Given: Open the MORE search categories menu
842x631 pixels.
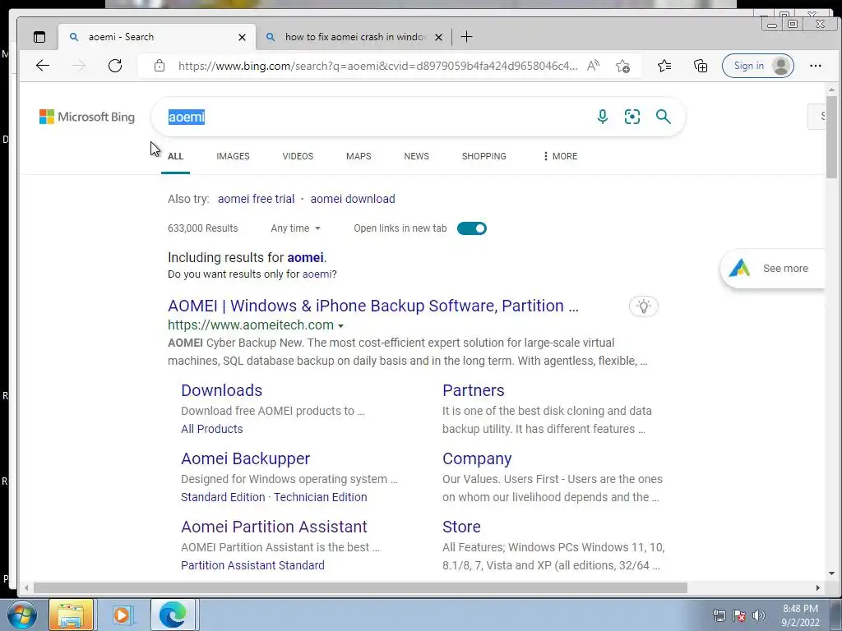Looking at the screenshot, I should (x=559, y=156).
